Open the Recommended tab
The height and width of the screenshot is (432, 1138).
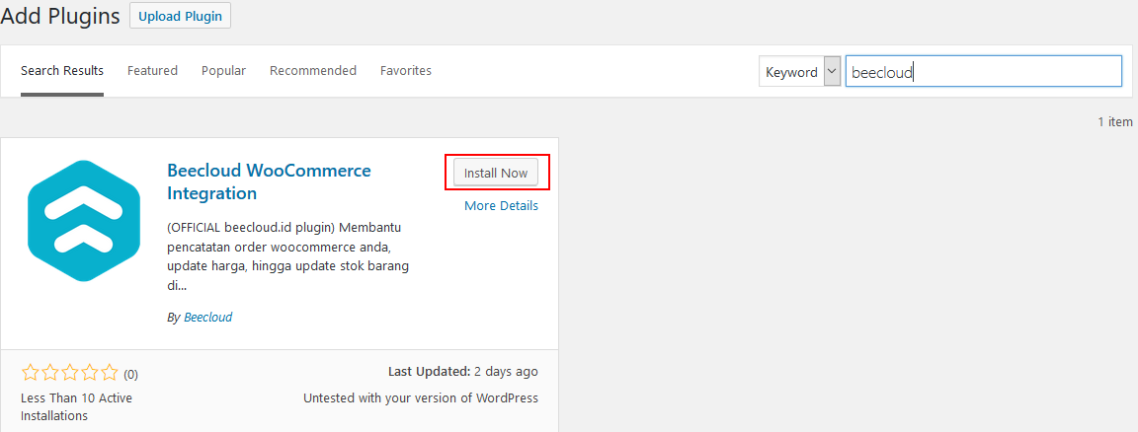(313, 70)
